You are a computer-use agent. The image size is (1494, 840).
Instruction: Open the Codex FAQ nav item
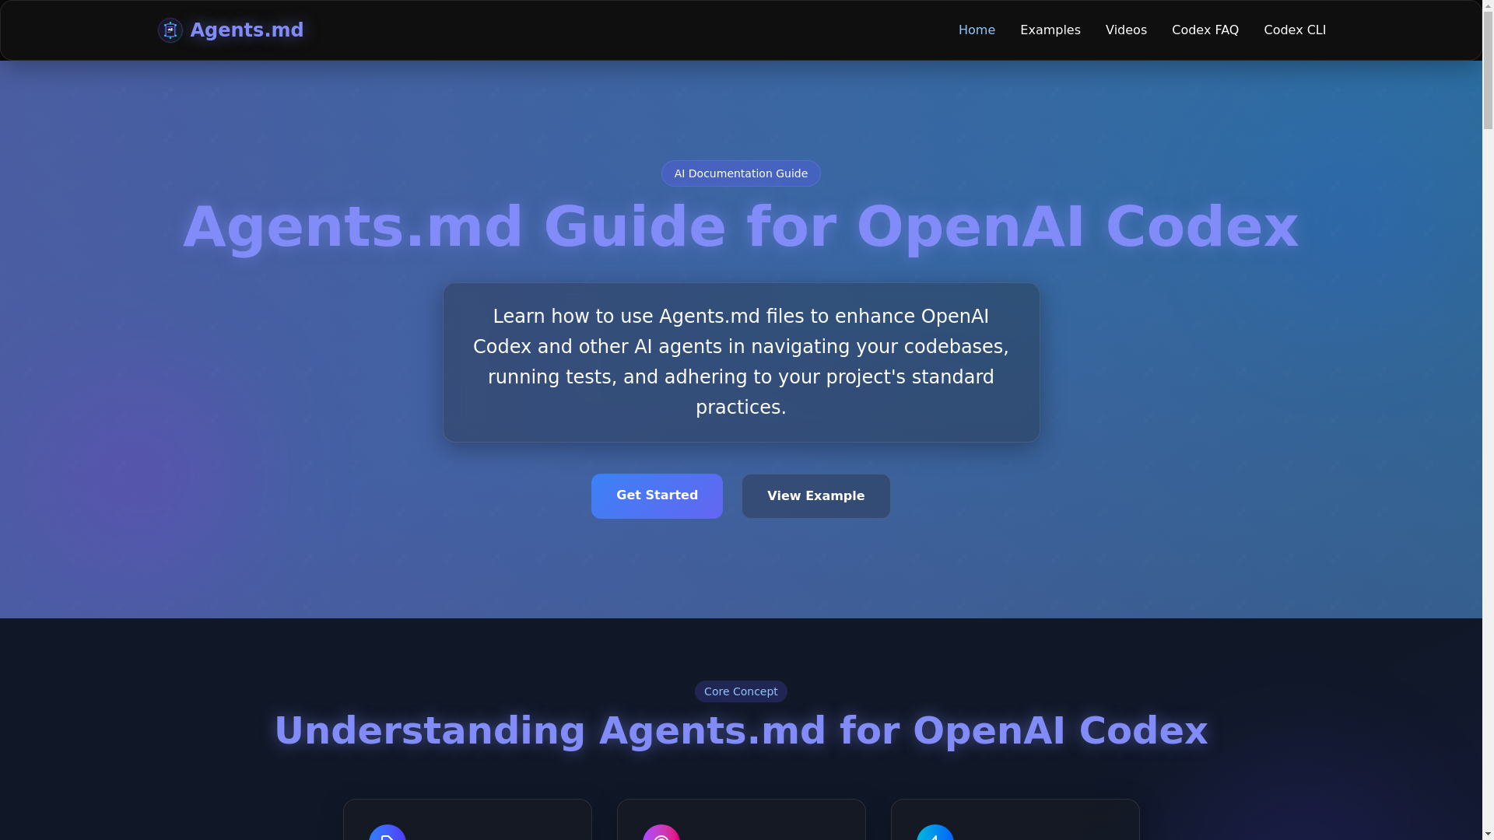coord(1205,30)
